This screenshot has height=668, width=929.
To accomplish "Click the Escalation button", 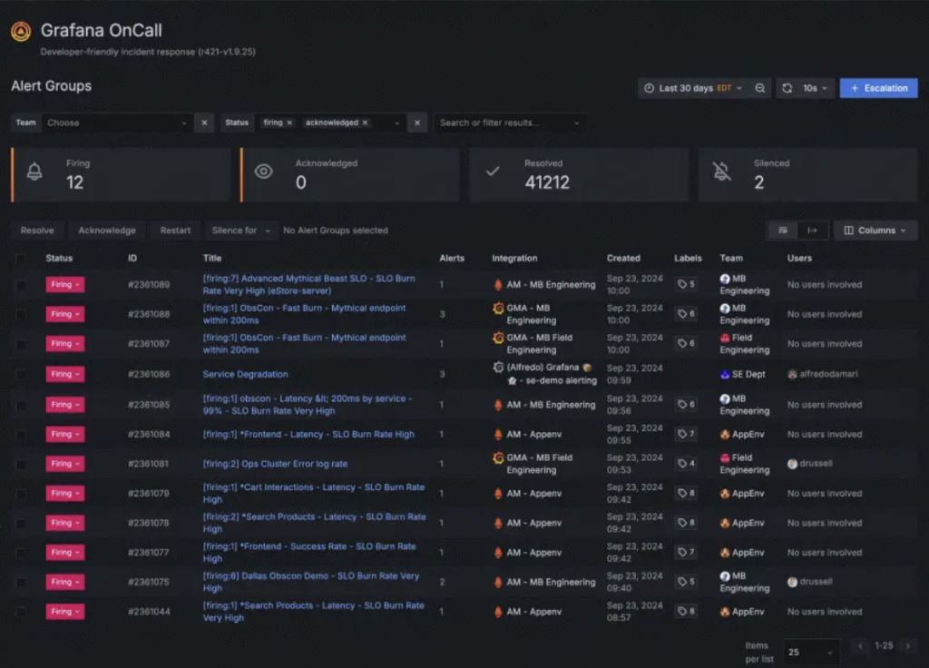I will tap(878, 88).
